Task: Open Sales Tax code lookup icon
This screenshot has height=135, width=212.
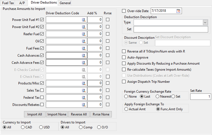Action: [84, 90]
